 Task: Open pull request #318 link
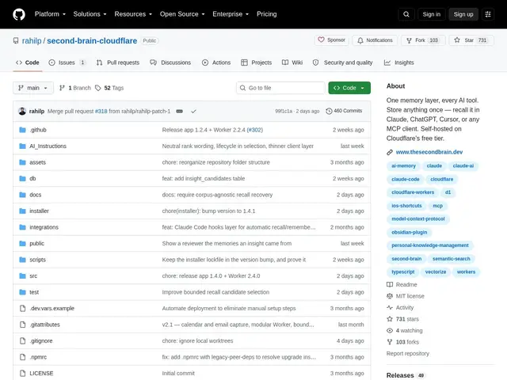pos(101,111)
